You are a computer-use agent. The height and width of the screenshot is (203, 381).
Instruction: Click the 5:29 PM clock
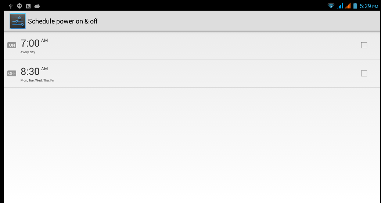coord(369,6)
